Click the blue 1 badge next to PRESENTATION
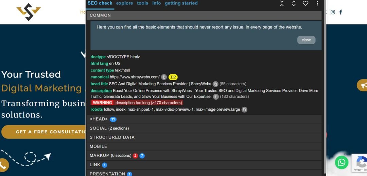This screenshot has width=367, height=176. (x=129, y=174)
